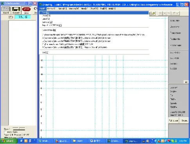This screenshot has width=190, height=144.
Task: Click the Record floppy-disk button
Action: coord(16,10)
